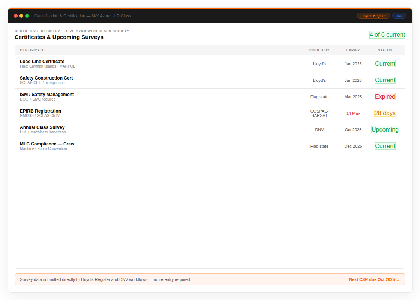Click the Dec 2025 expiry date
The width and height of the screenshot is (420, 300).
(x=353, y=146)
